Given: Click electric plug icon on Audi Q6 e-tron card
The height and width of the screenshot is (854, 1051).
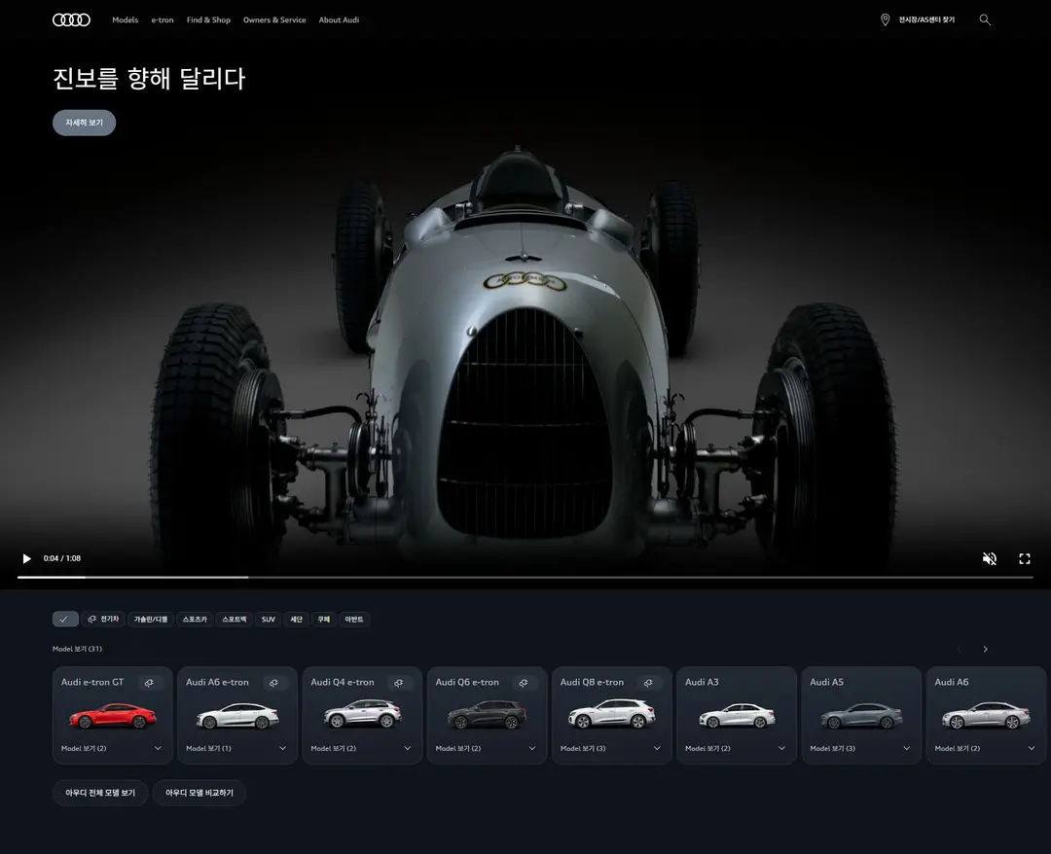Looking at the screenshot, I should pyautogui.click(x=524, y=683).
